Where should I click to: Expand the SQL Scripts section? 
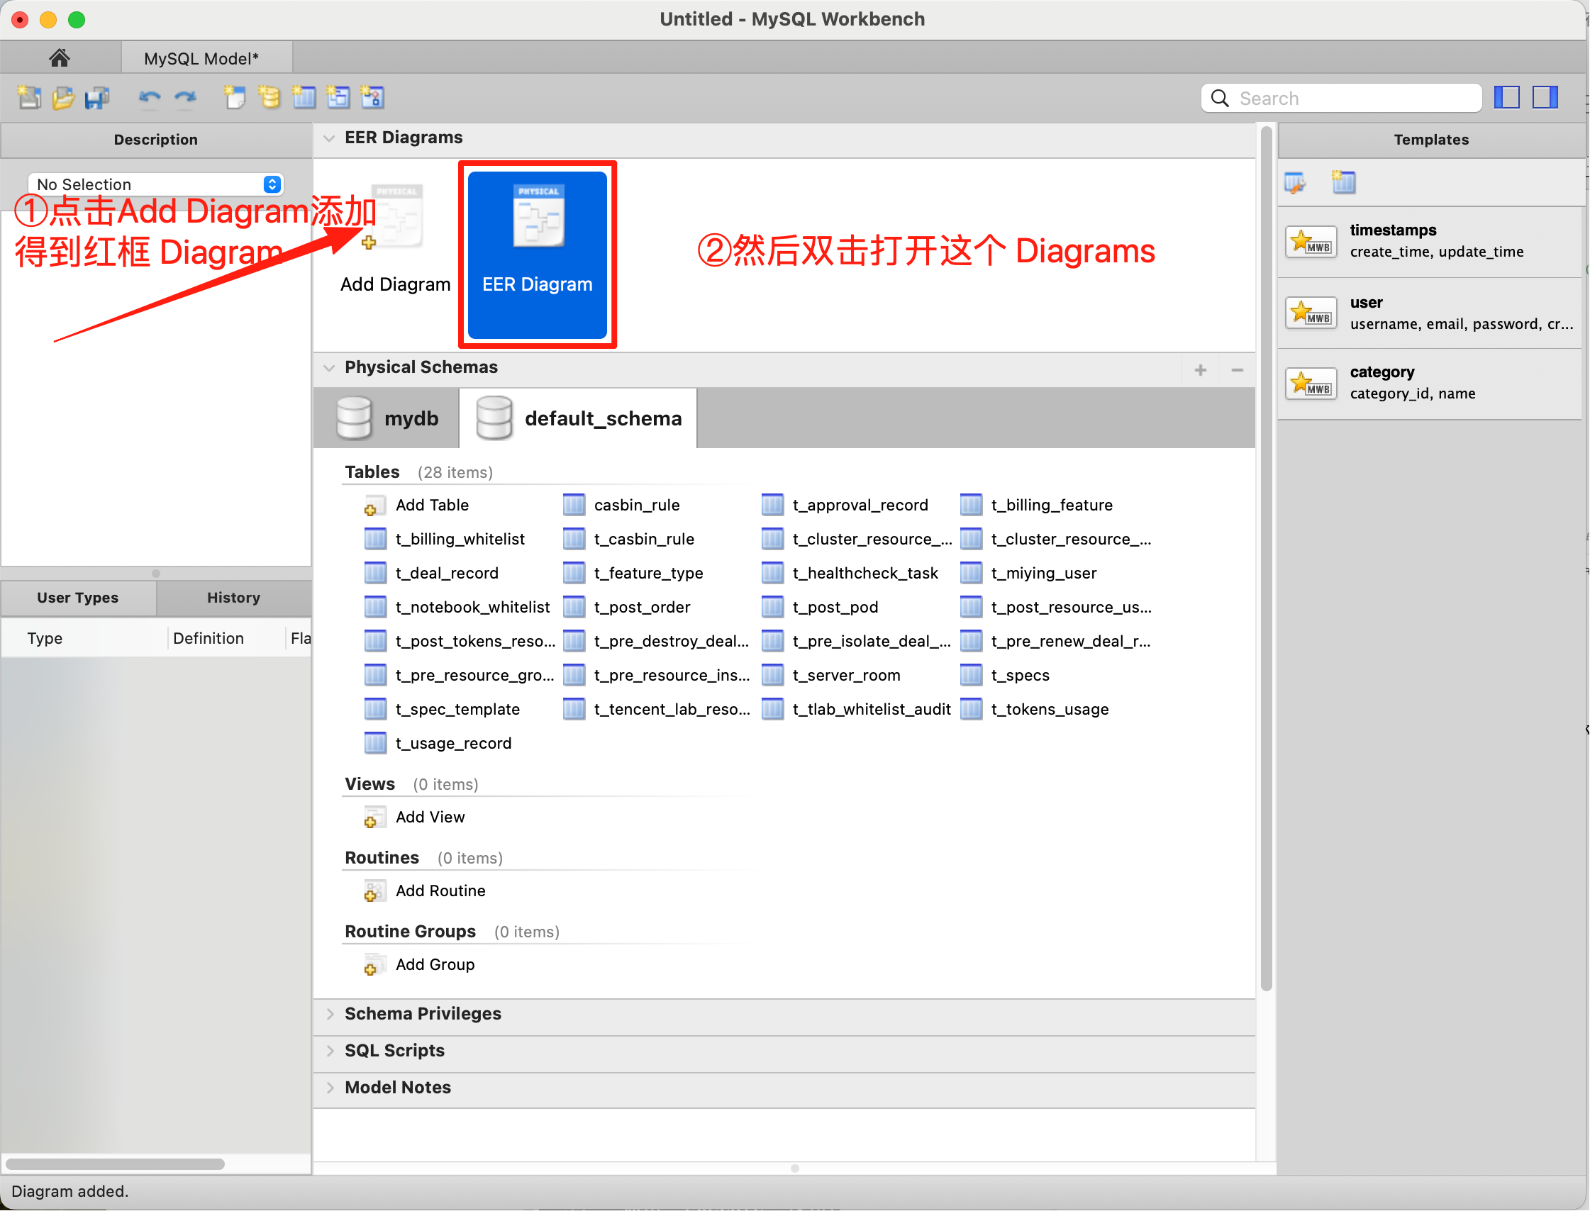pos(330,1051)
